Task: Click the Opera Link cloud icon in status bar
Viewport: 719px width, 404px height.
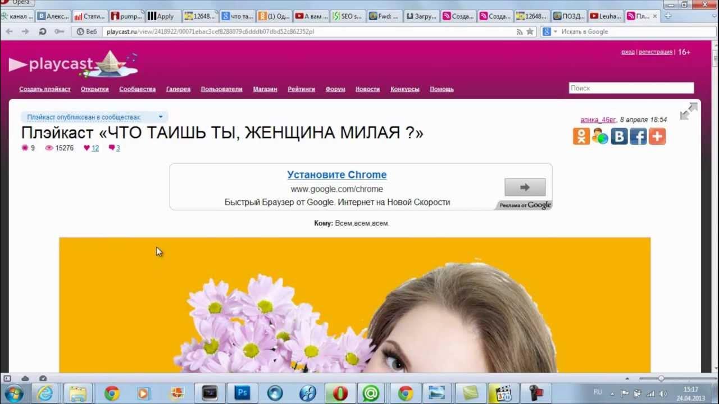Action: click(25, 379)
